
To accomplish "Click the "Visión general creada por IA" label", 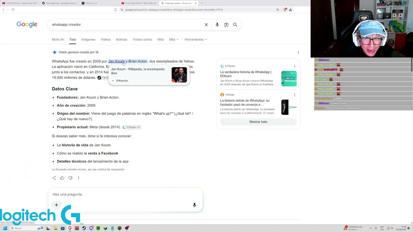I will tap(78, 52).
